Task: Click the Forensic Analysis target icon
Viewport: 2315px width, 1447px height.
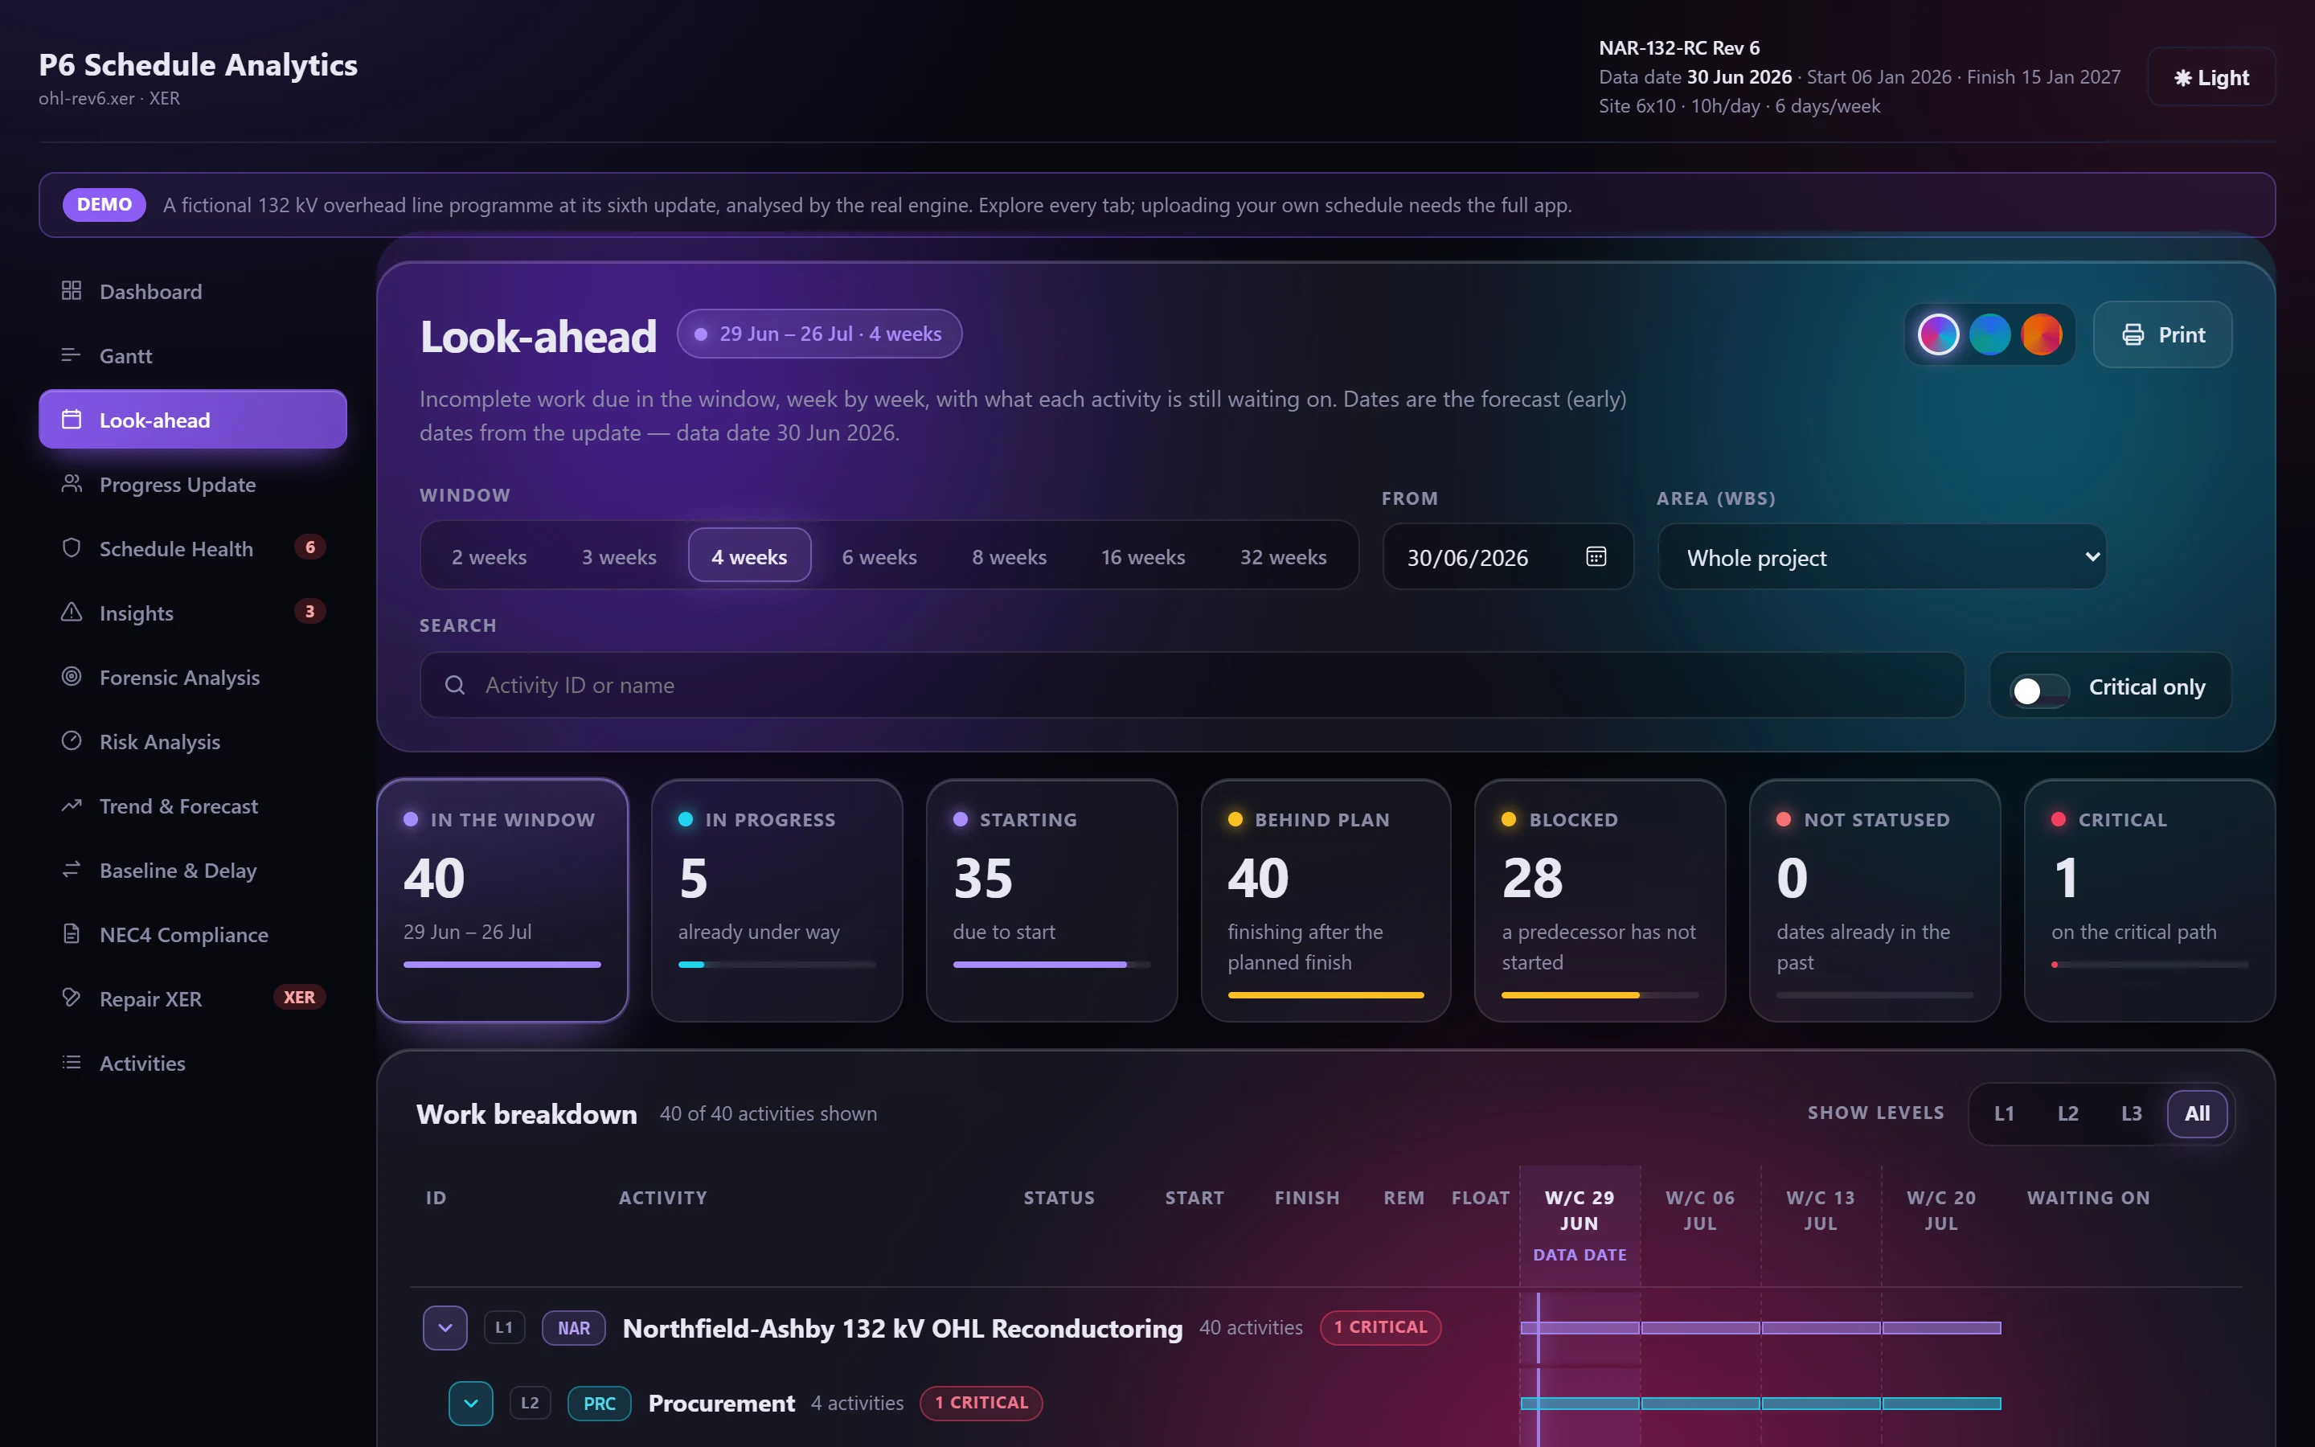Action: (71, 675)
